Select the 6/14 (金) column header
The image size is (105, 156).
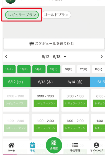[x=75, y=82]
